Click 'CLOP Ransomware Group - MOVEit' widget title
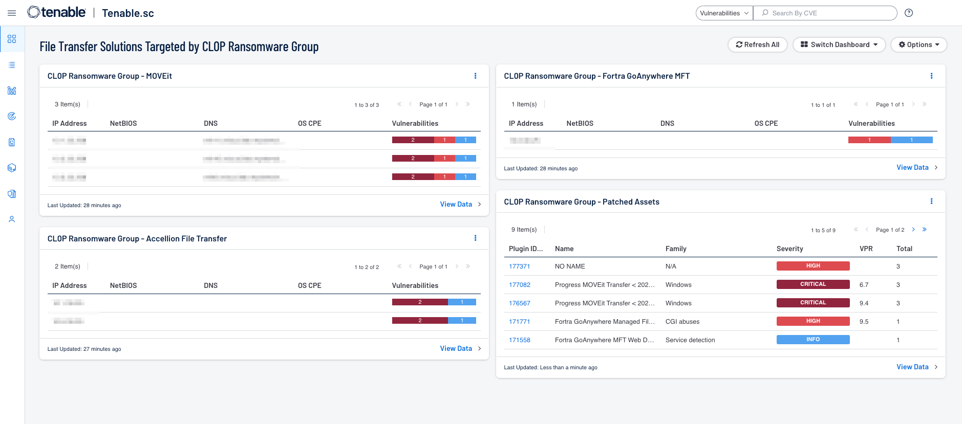 pos(110,76)
